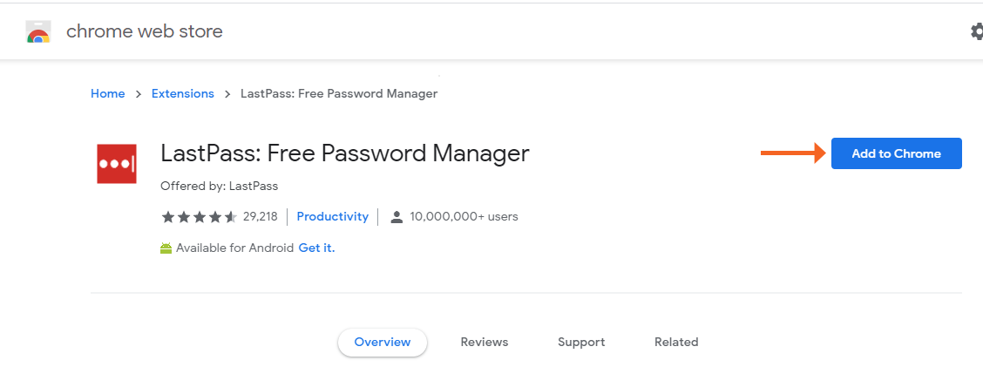983x367 pixels.
Task: Click the "LastPass: Free Password Manager" heading
Action: pos(345,153)
